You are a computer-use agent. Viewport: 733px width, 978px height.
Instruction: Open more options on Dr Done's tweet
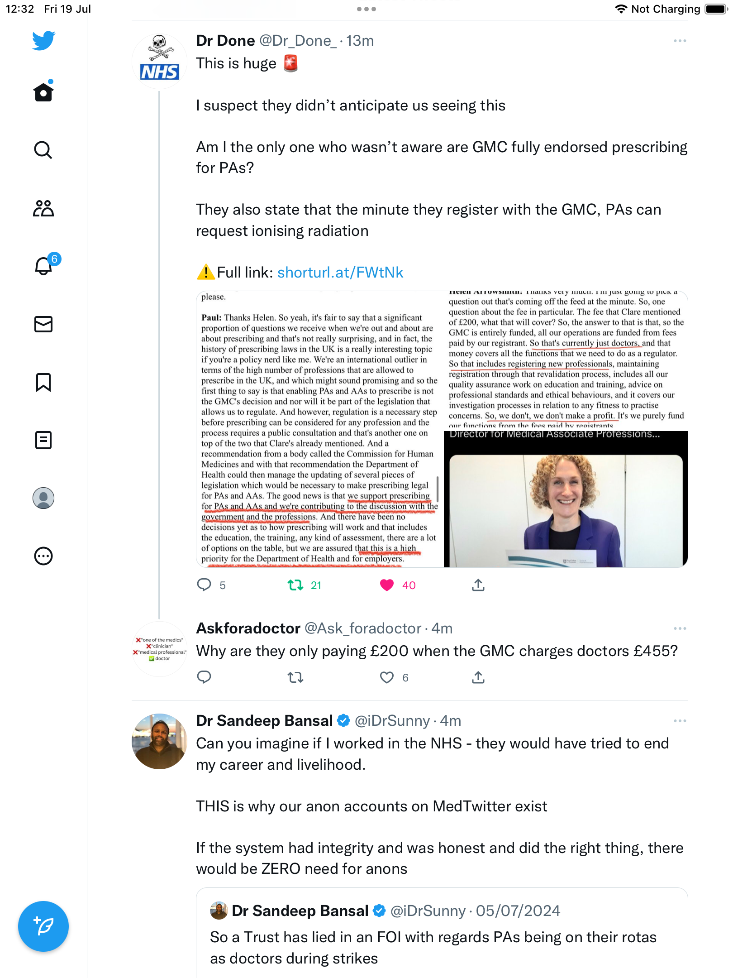click(680, 41)
